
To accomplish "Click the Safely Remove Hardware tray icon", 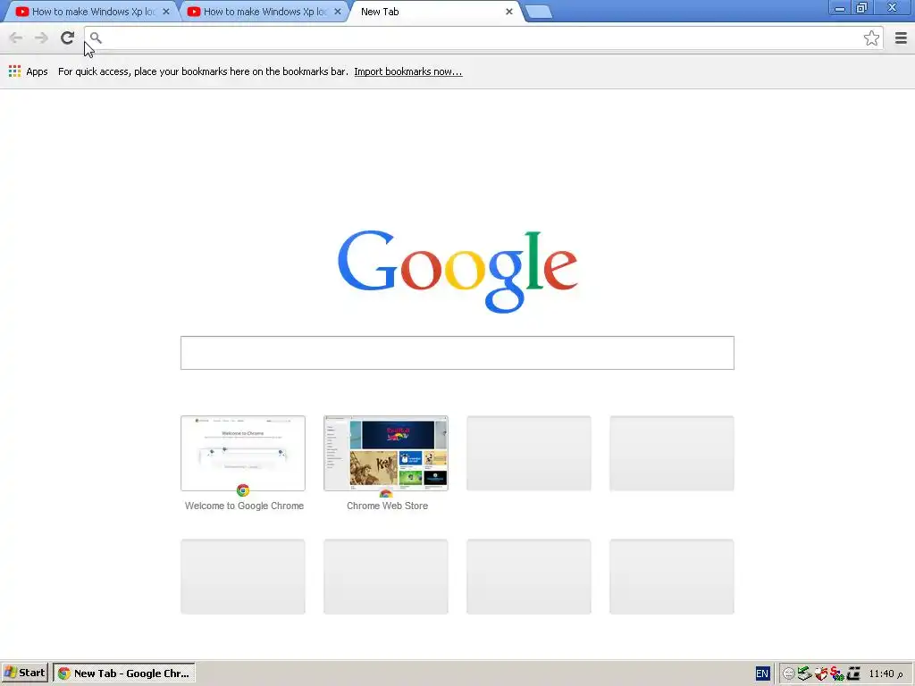I will pyautogui.click(x=805, y=673).
